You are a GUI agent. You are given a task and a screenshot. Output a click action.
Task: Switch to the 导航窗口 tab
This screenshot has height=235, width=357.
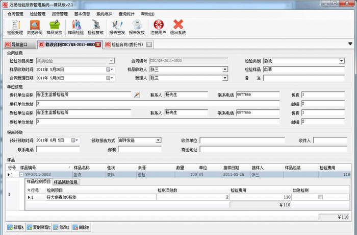pyautogui.click(x=20, y=44)
